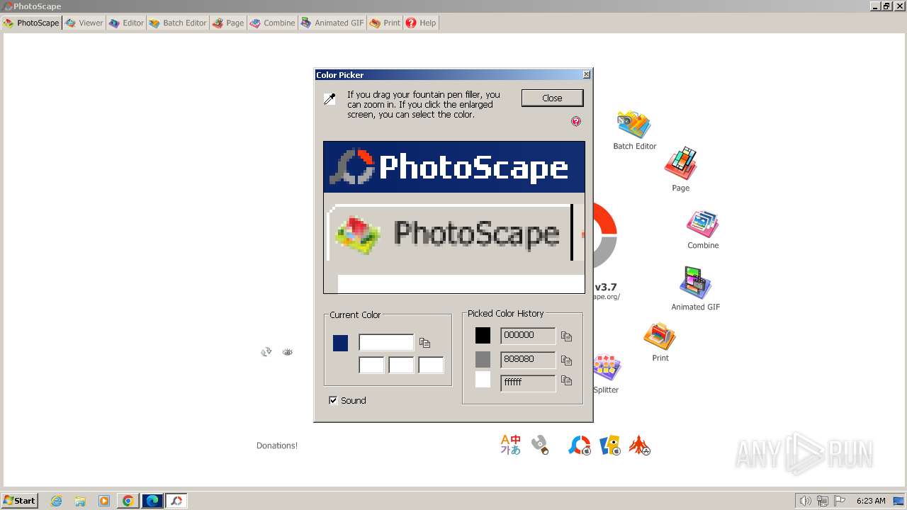Screen dimensions: 907x510
Task: Click the current color dark blue swatch
Action: (340, 343)
